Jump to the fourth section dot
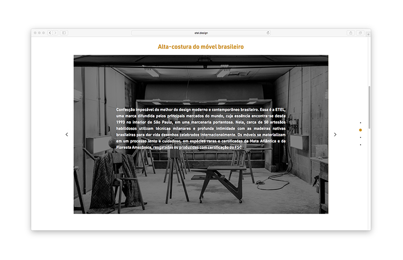This screenshot has height=260, width=403. coord(360,145)
